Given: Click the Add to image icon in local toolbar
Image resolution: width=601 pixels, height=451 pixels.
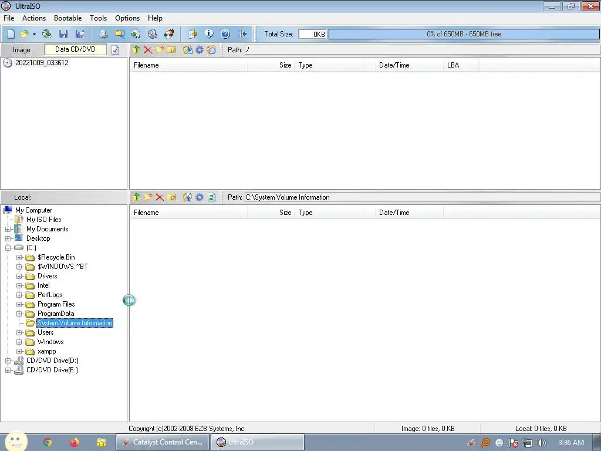Looking at the screenshot, I should coord(187,197).
